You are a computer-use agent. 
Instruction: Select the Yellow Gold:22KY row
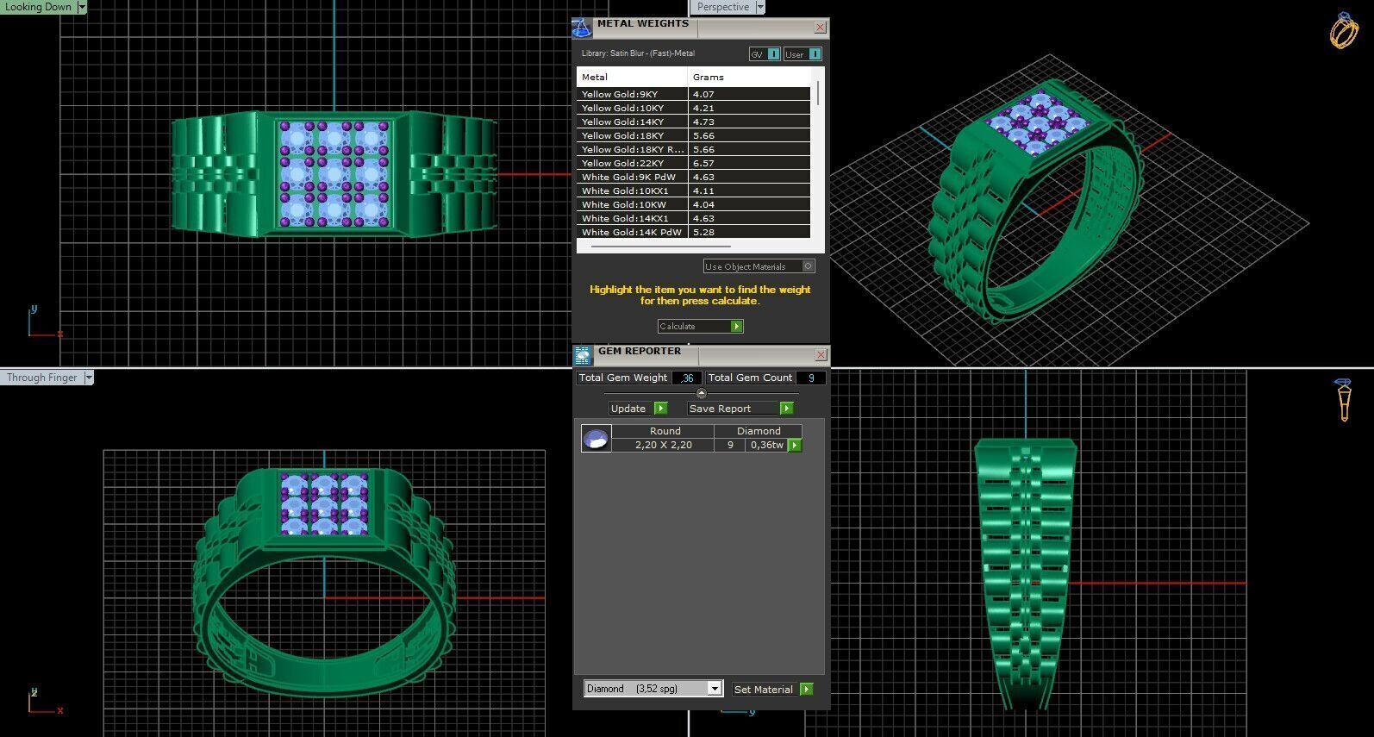click(693, 163)
